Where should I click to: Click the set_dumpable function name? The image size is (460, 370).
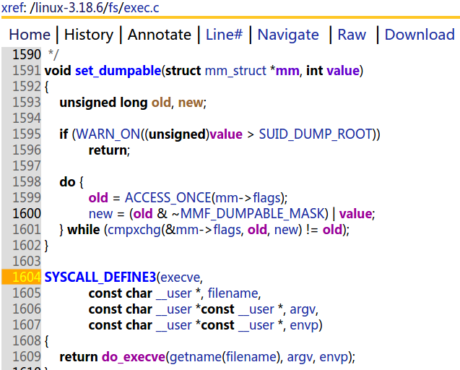tap(118, 71)
